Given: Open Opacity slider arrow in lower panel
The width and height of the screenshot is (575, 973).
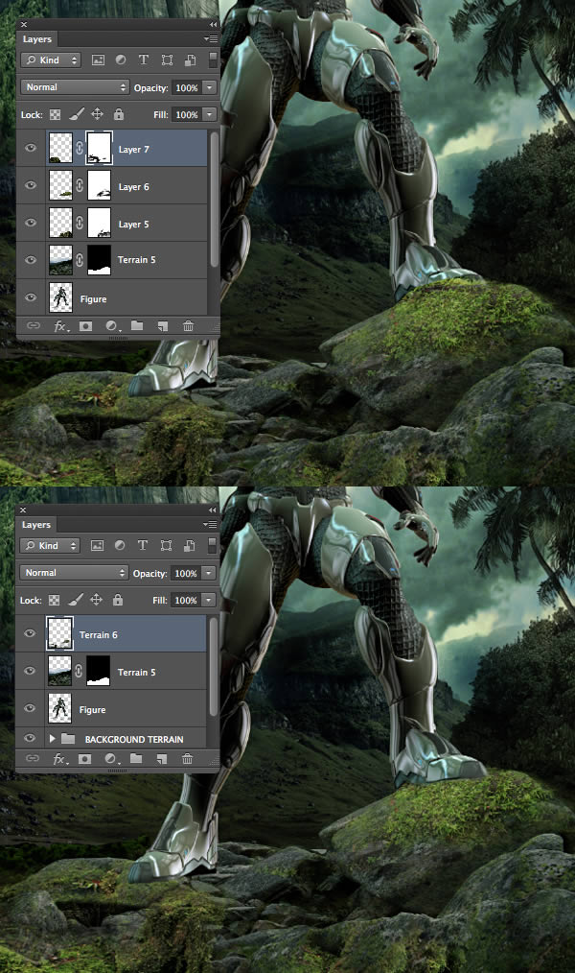Looking at the screenshot, I should pyautogui.click(x=209, y=573).
